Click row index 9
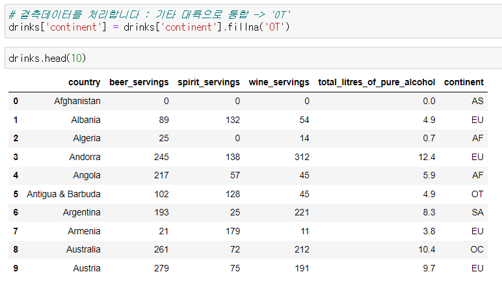502x287 pixels. pyautogui.click(x=16, y=268)
